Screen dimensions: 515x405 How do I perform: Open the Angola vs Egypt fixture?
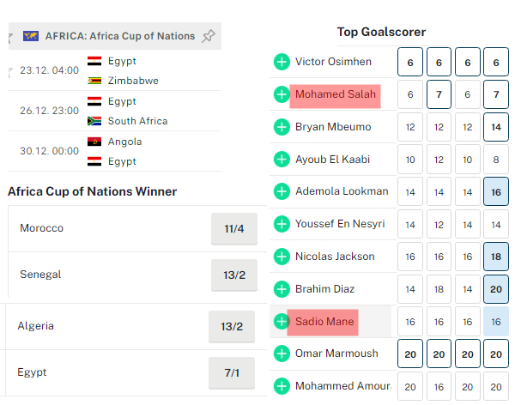(x=120, y=151)
